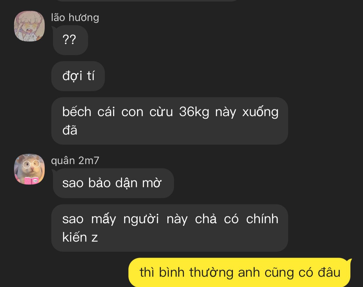Select the 'chả có chính kiến z' message
363x287 pixels.
[170, 228]
